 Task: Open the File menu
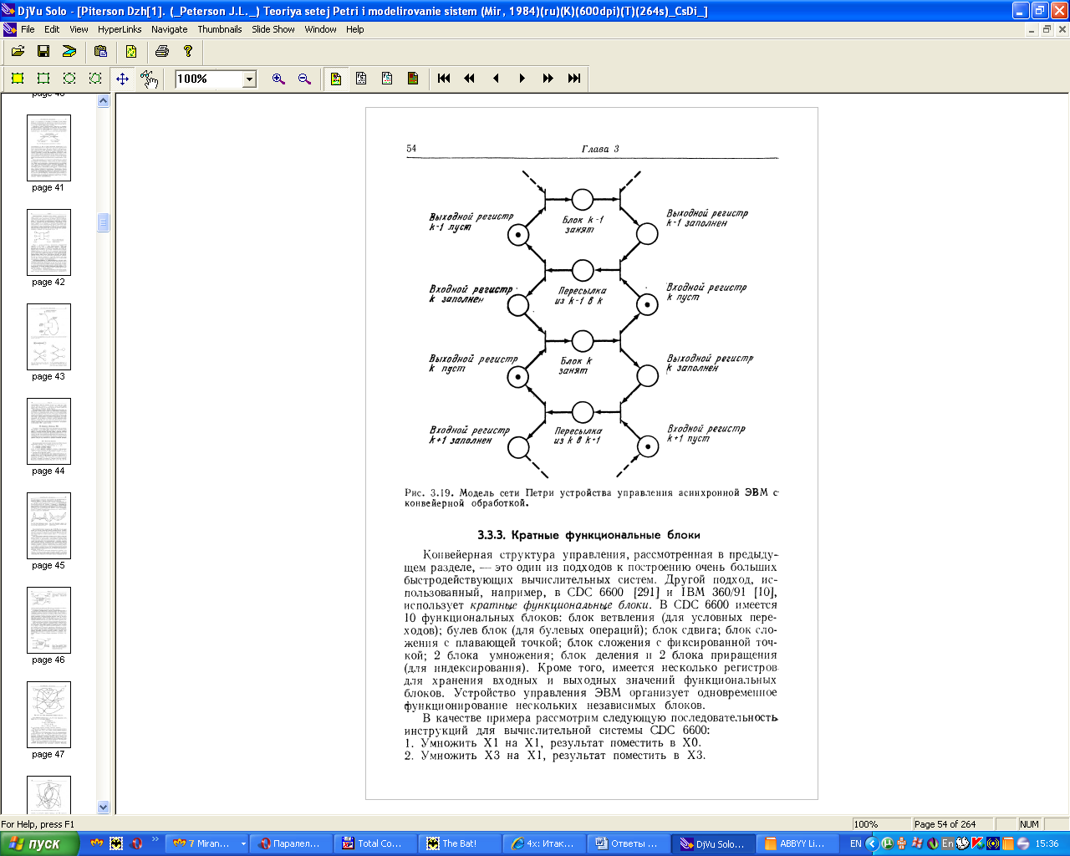click(x=28, y=29)
